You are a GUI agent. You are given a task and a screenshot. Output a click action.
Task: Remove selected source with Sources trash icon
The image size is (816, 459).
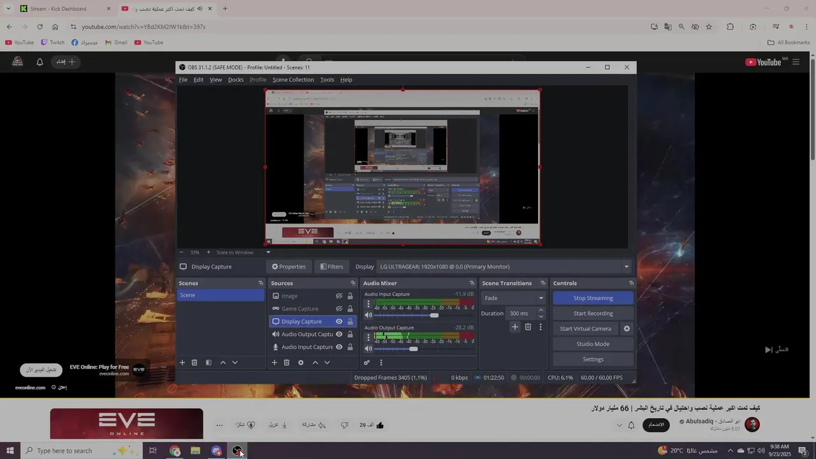pos(287,363)
